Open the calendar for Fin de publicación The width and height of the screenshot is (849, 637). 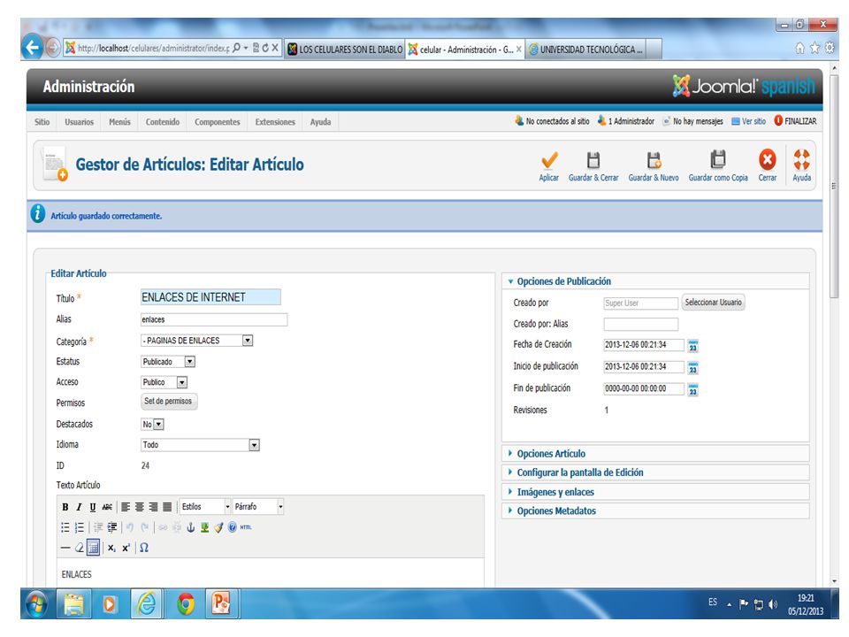point(693,390)
